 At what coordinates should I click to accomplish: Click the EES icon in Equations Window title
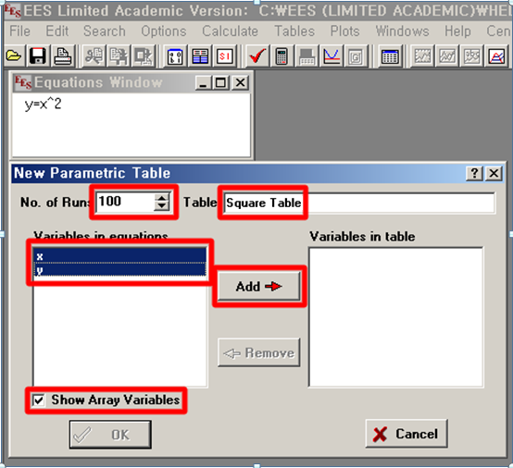click(x=23, y=82)
